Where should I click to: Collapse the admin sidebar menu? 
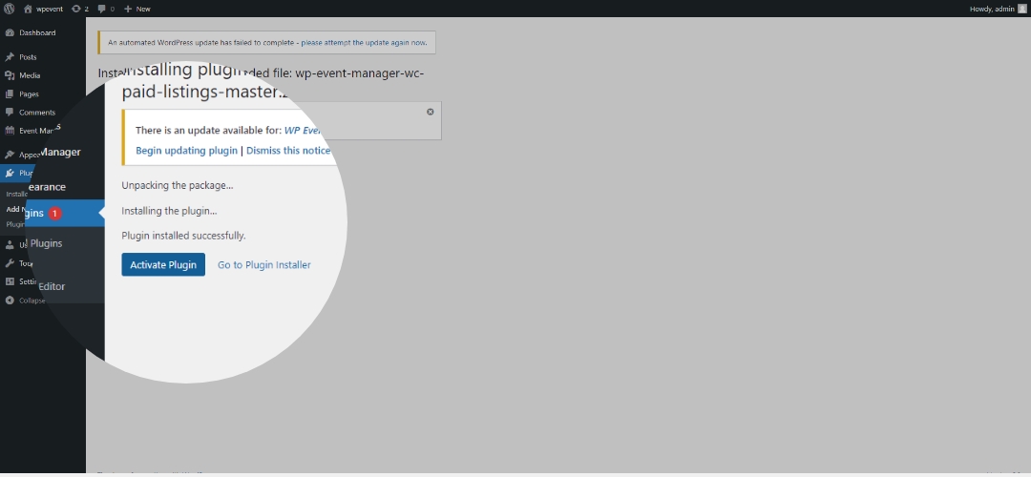click(26, 301)
